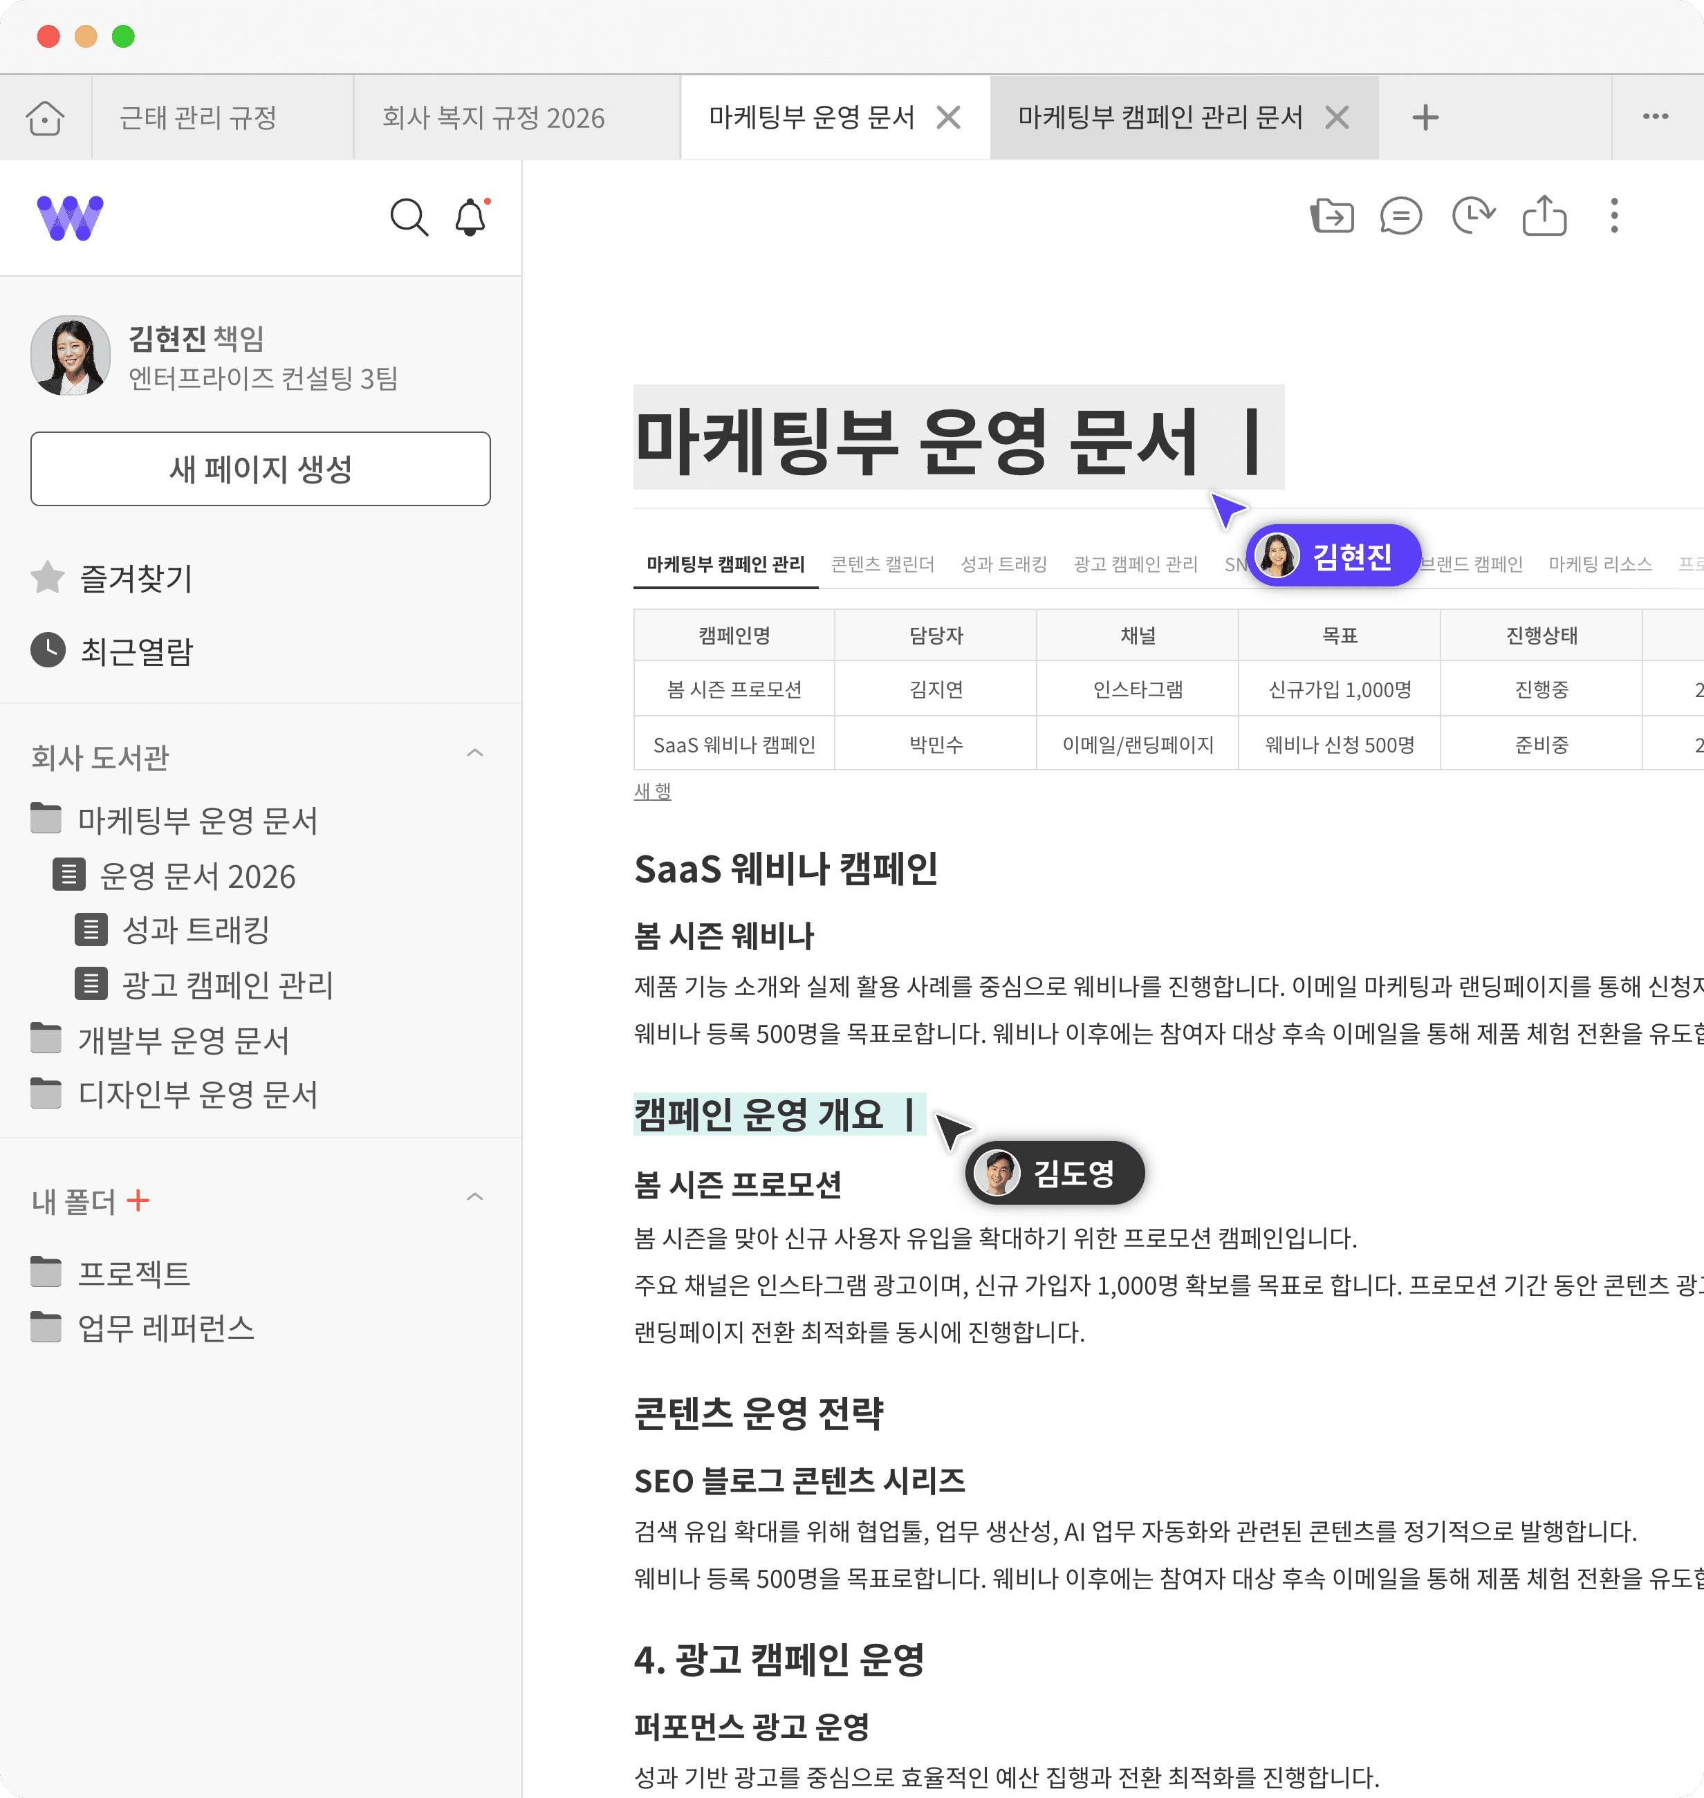Collapse the 내 폴더 section

(474, 1198)
